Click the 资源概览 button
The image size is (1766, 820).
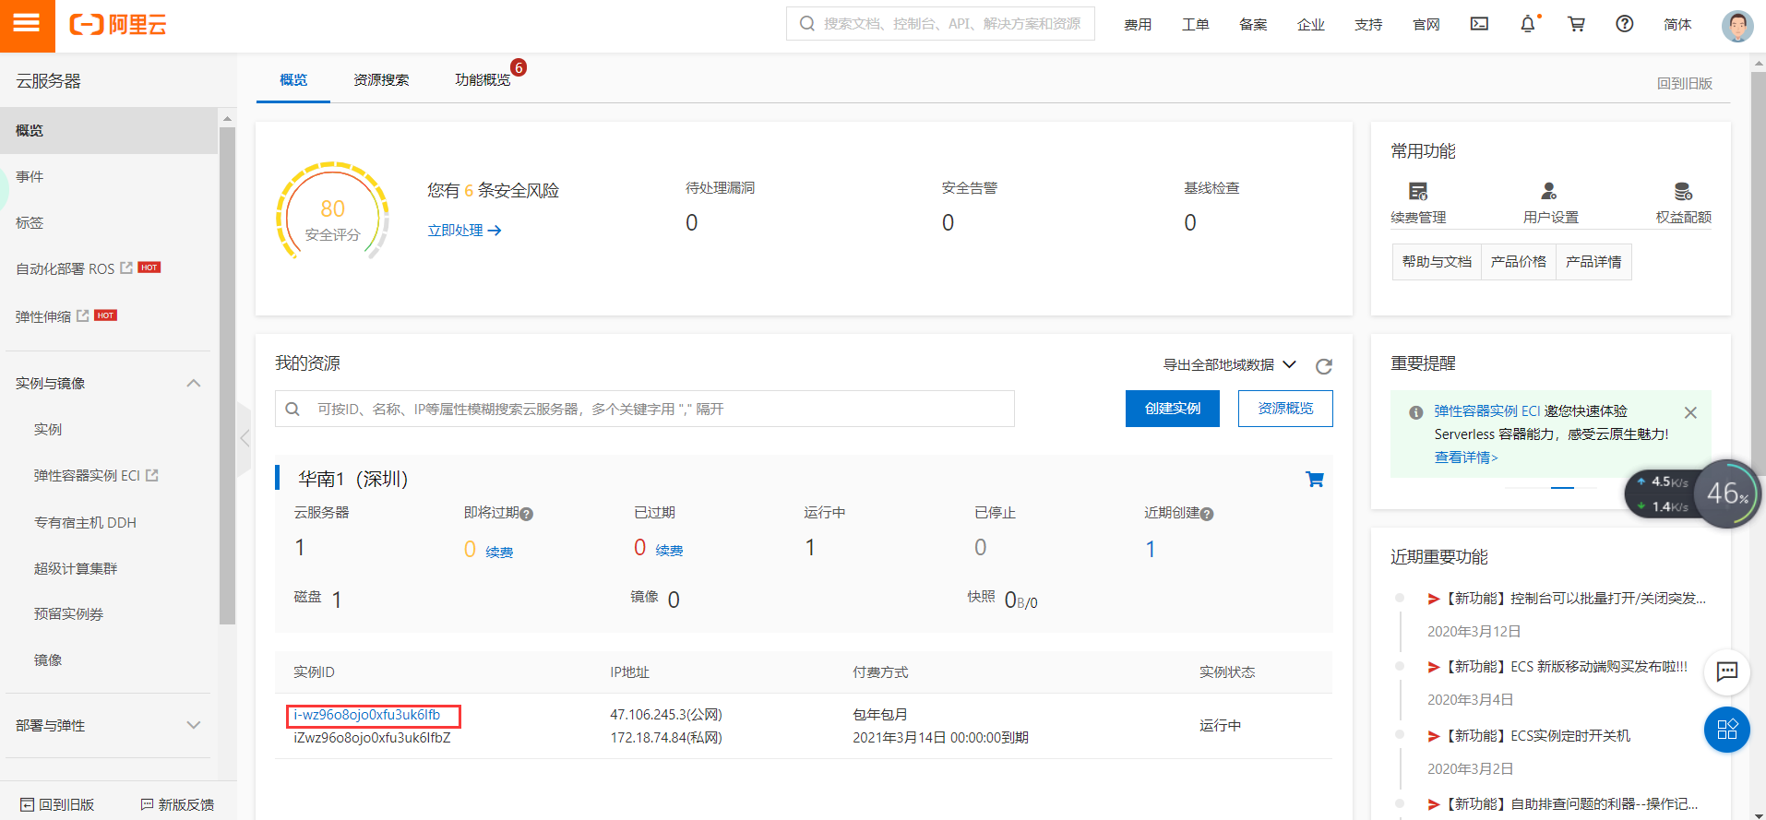[1285, 409]
